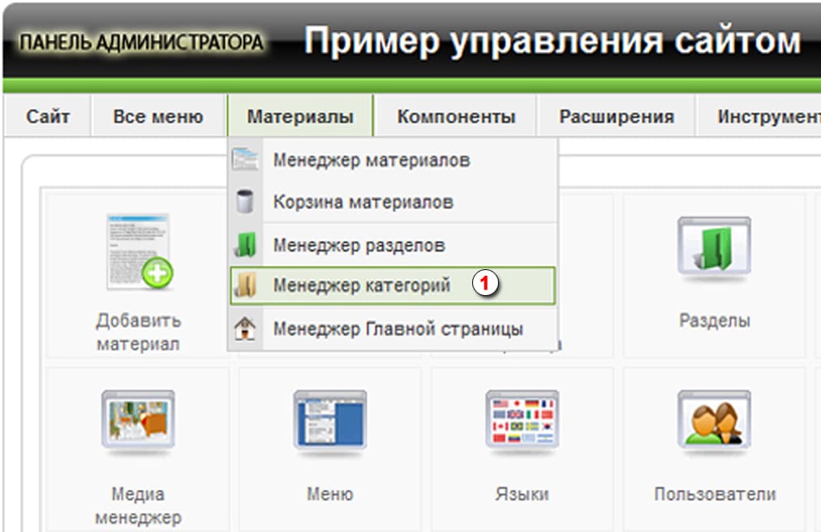
Task: Click the numbered 1 marker badge
Action: tap(484, 285)
